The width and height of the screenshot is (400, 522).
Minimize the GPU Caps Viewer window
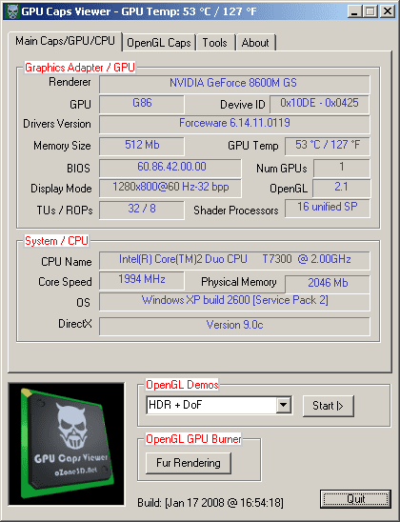pos(354,12)
